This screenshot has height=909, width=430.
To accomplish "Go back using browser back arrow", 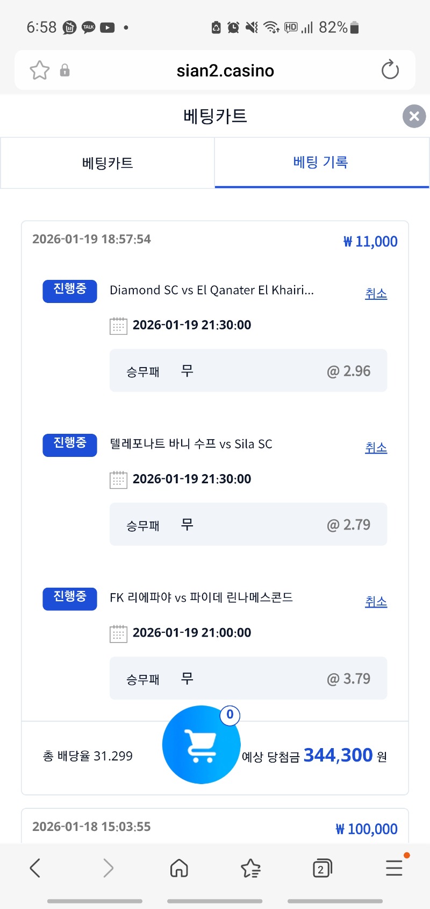I will 35,868.
